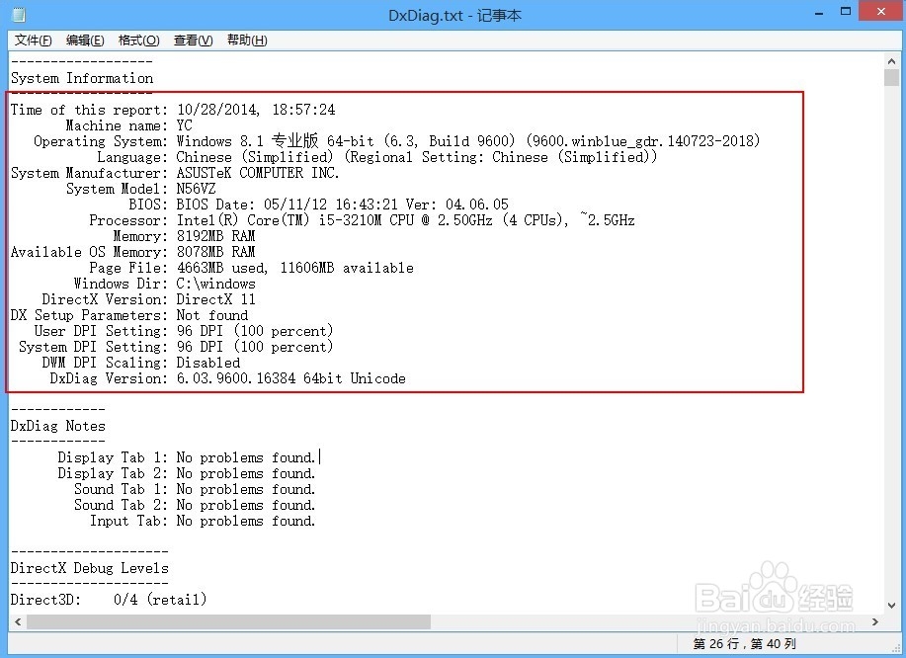This screenshot has width=906, height=658.
Task: Click the horizontal scrollbar thumb
Action: click(x=229, y=621)
